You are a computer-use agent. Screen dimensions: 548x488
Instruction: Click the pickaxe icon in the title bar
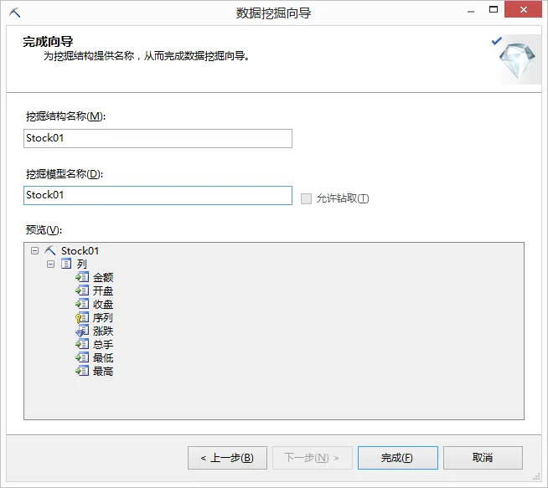coord(15,13)
